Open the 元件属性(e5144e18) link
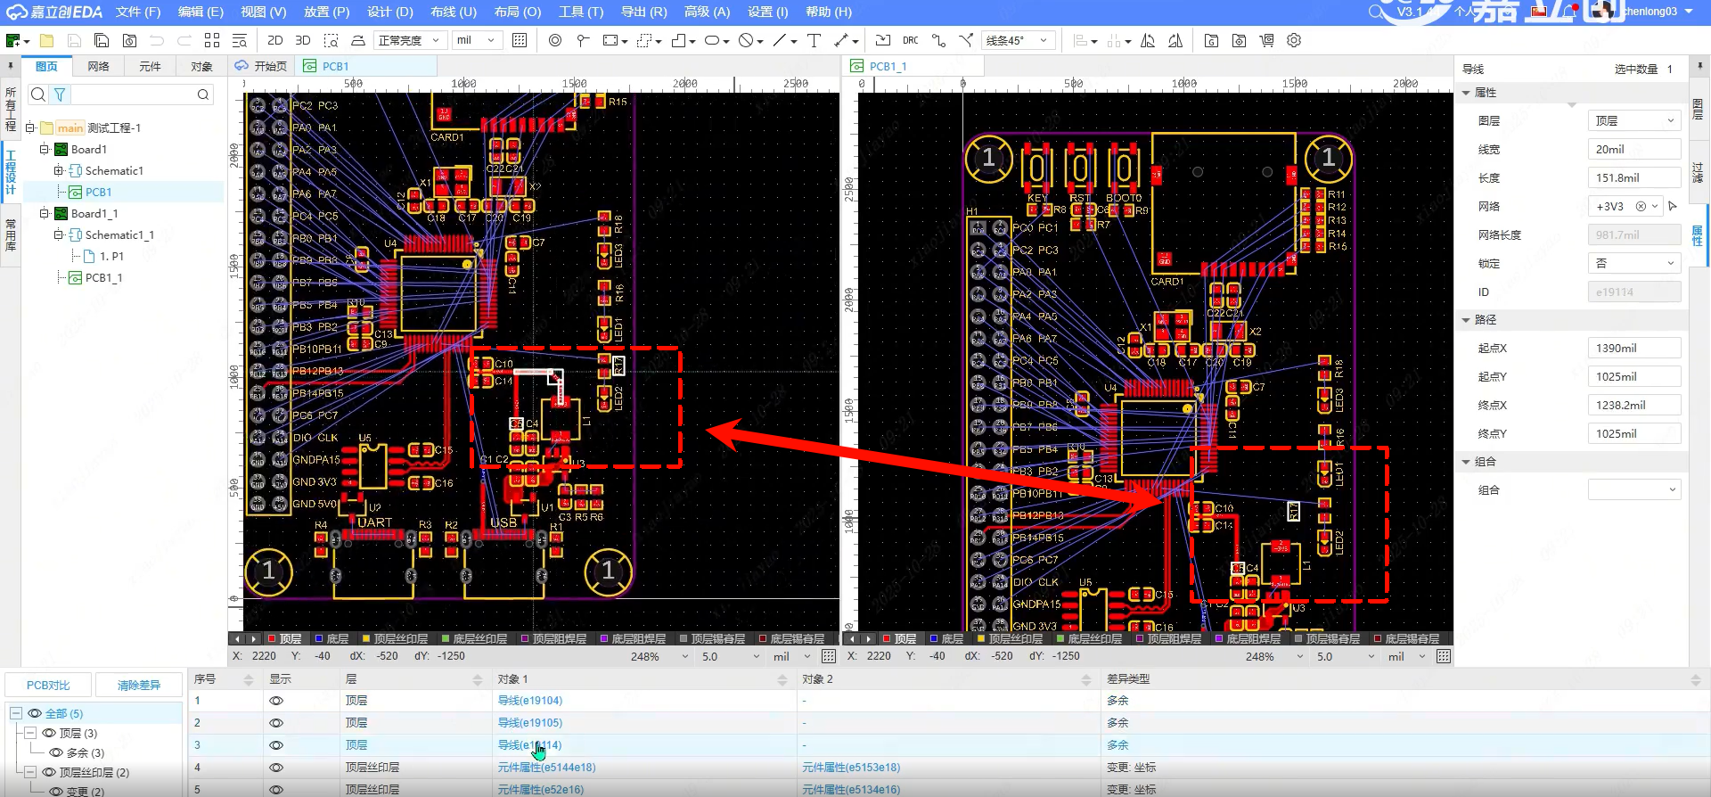Viewport: 1711px width, 797px height. pyautogui.click(x=546, y=768)
